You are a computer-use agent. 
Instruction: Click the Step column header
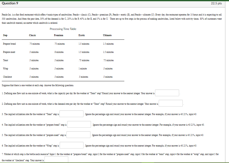coord(5,35)
